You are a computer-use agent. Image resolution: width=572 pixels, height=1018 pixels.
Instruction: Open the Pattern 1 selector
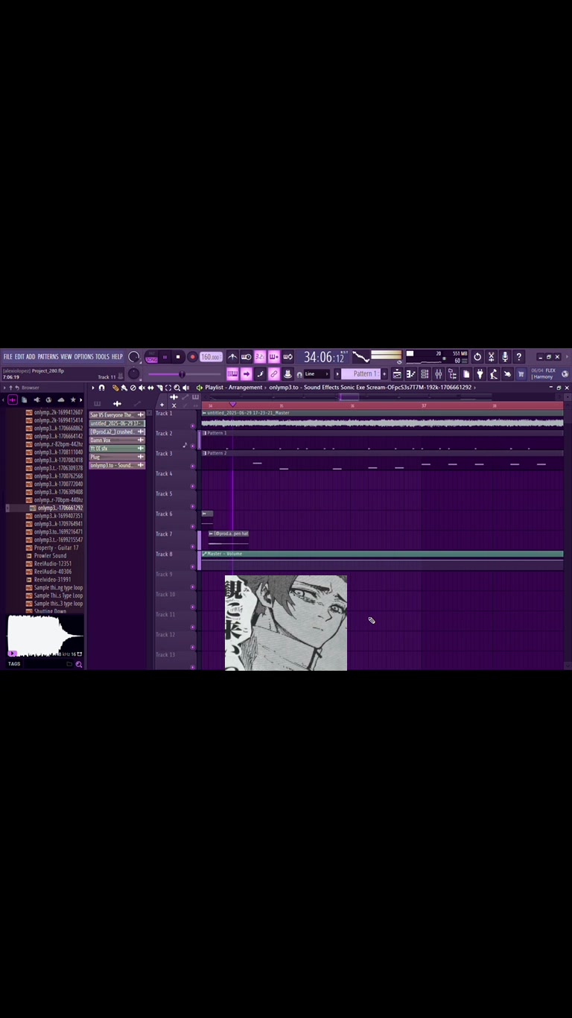[360, 374]
